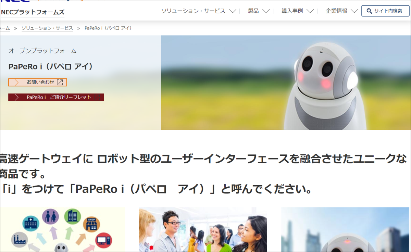
Task: Click the people icon in the diagram
Action: pos(50,217)
